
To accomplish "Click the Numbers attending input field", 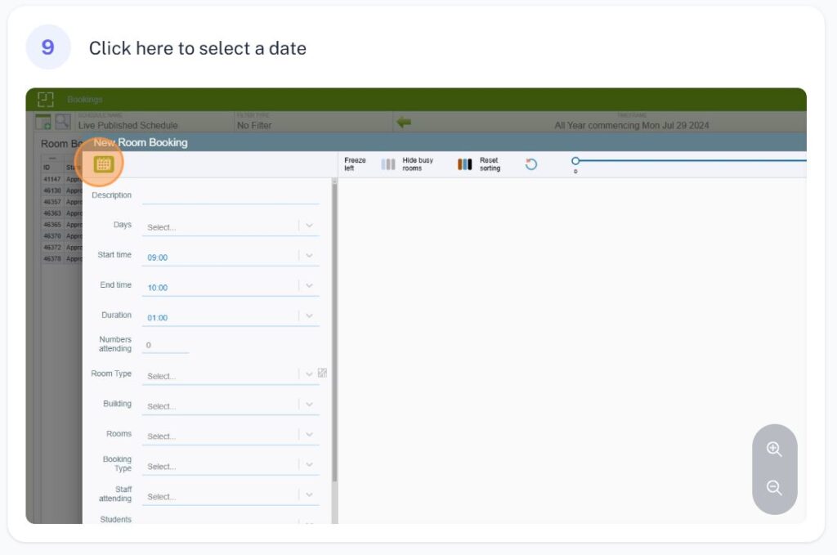I will coord(165,346).
